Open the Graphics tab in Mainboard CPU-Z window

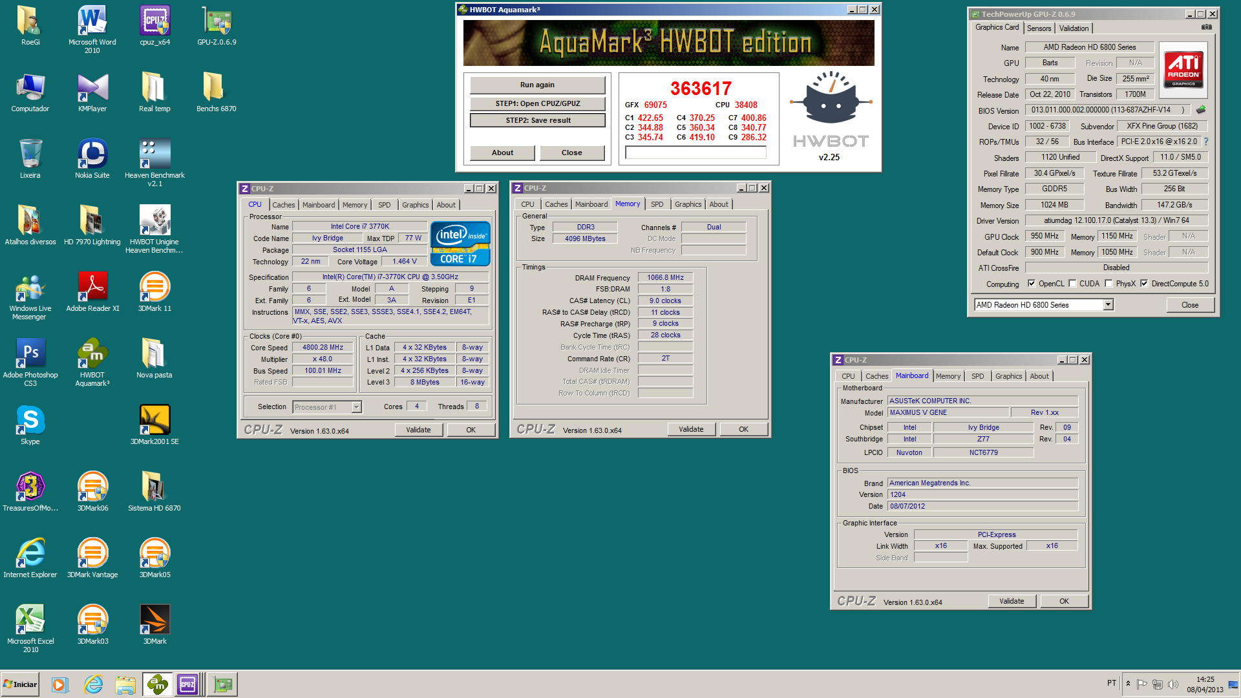click(x=1008, y=376)
